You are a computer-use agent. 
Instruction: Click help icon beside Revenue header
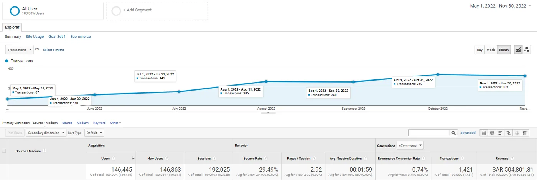pos(512,158)
